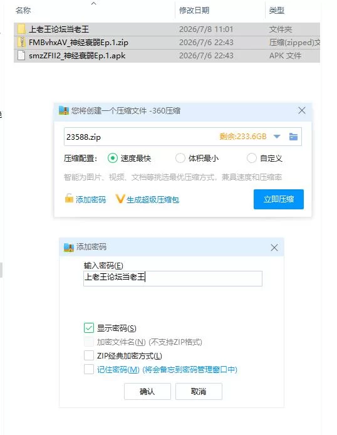Click the 360压缩 logo in the compress dialog title
The width and height of the screenshot is (337, 435).
pos(64,110)
